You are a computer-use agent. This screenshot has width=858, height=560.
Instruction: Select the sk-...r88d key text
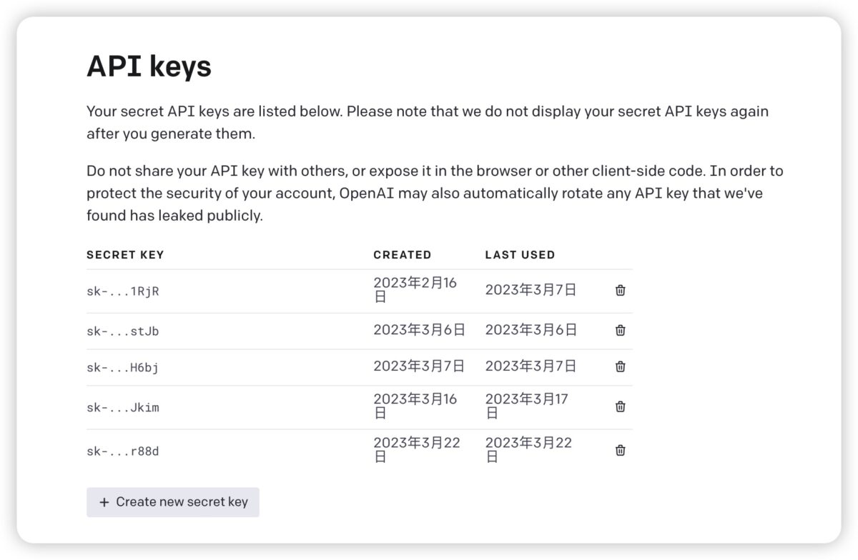click(x=123, y=451)
